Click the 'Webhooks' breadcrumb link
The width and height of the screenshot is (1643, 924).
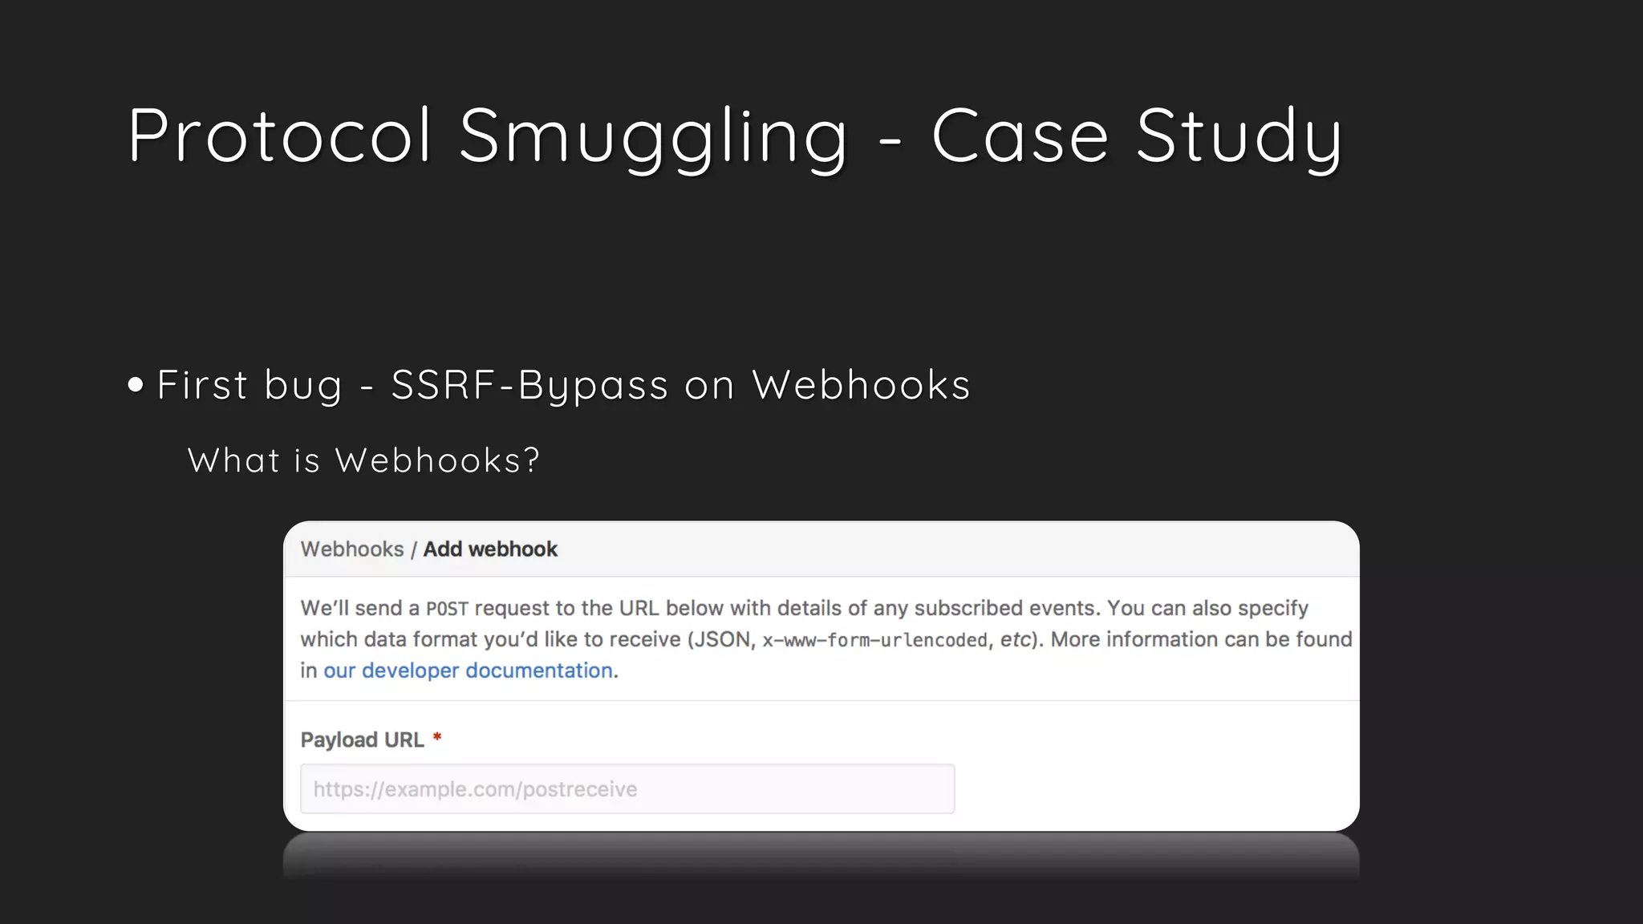pos(352,549)
